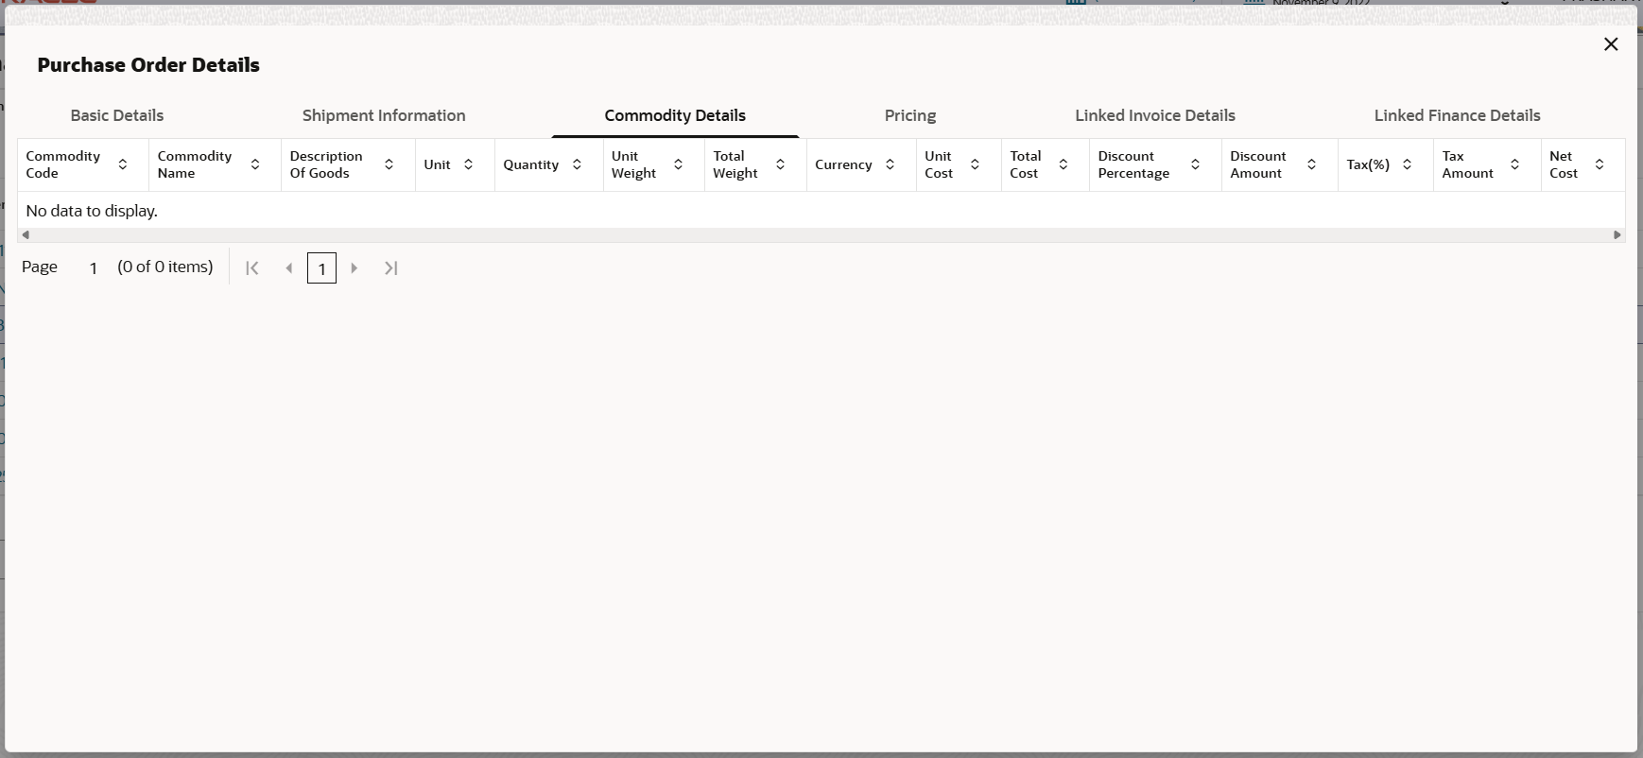This screenshot has width=1643, height=758.
Task: Switch to Shipment Information tab
Action: pyautogui.click(x=384, y=115)
